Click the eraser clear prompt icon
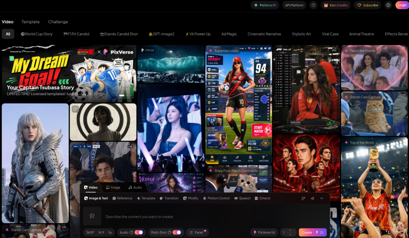This screenshot has height=238, width=409. pyautogui.click(x=312, y=198)
